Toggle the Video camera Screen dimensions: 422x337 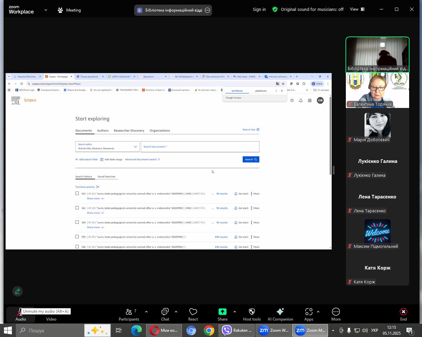click(51, 314)
